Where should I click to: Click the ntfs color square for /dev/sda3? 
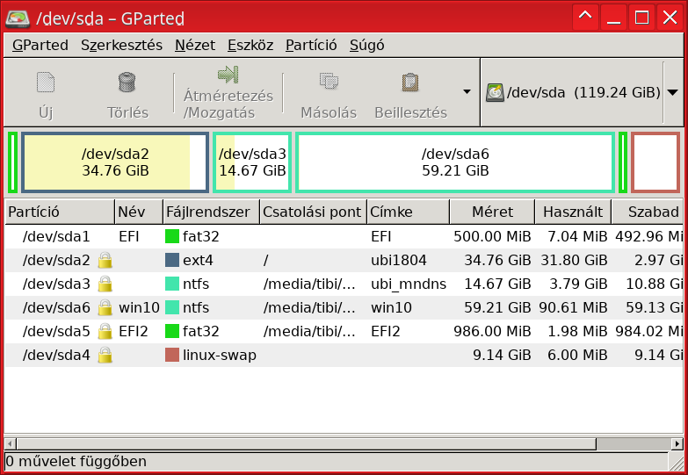click(172, 284)
